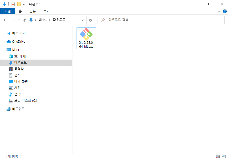The height and width of the screenshot is (160, 228).
Task: Open the recent locations dropdown
Action: point(19,20)
